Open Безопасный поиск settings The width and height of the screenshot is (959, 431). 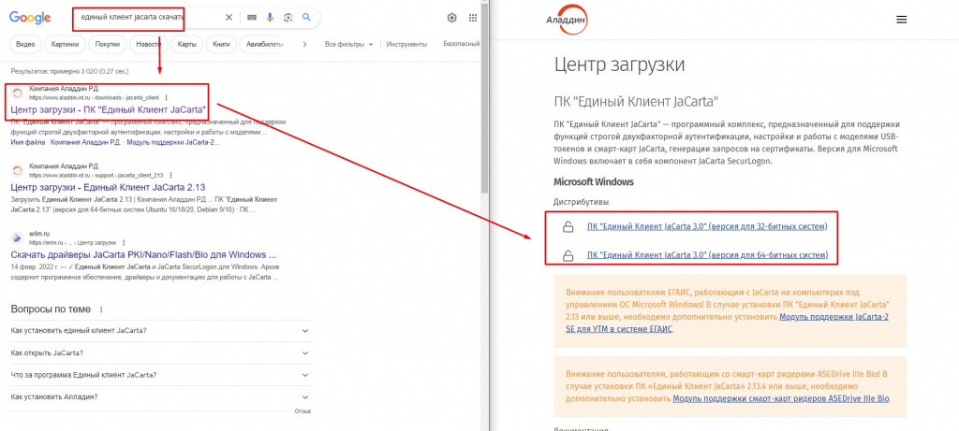click(461, 45)
